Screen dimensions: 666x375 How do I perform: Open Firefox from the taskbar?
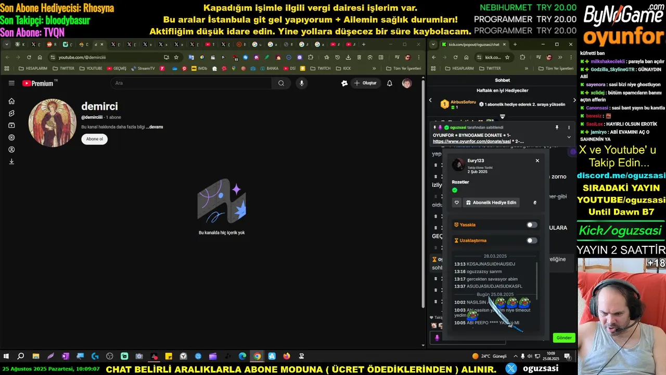tap(287, 356)
